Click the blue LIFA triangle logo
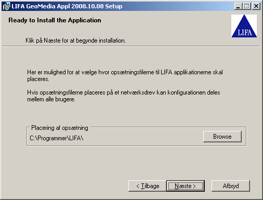The width and height of the screenshot is (263, 200). click(244, 26)
